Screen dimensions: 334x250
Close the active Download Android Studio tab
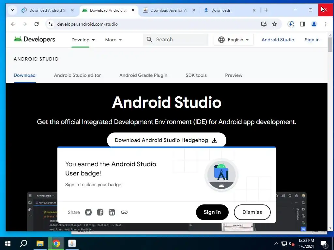coord(133,10)
